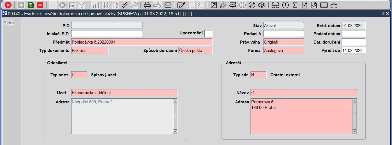Click the red delete record minus icon

point(40,5)
